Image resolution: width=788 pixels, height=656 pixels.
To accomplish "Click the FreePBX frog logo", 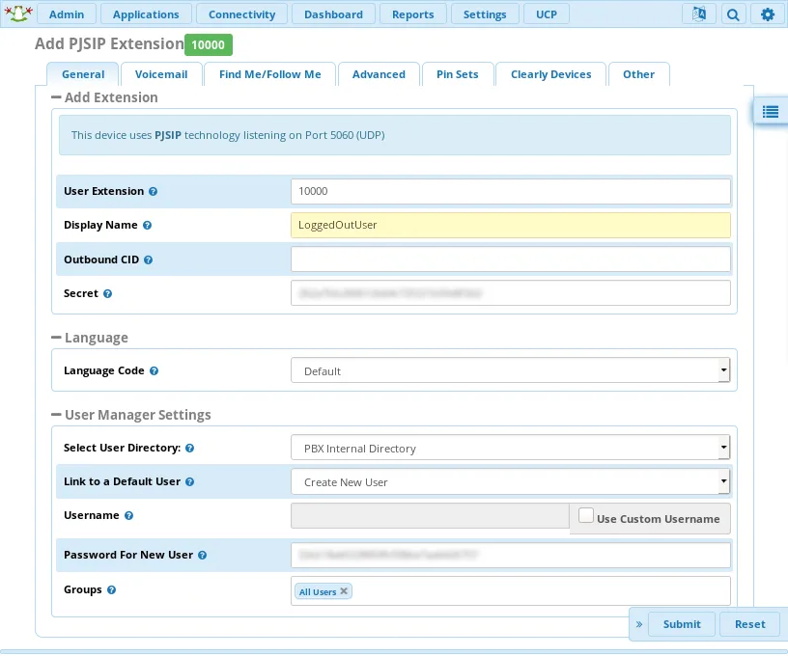I will click(x=18, y=14).
